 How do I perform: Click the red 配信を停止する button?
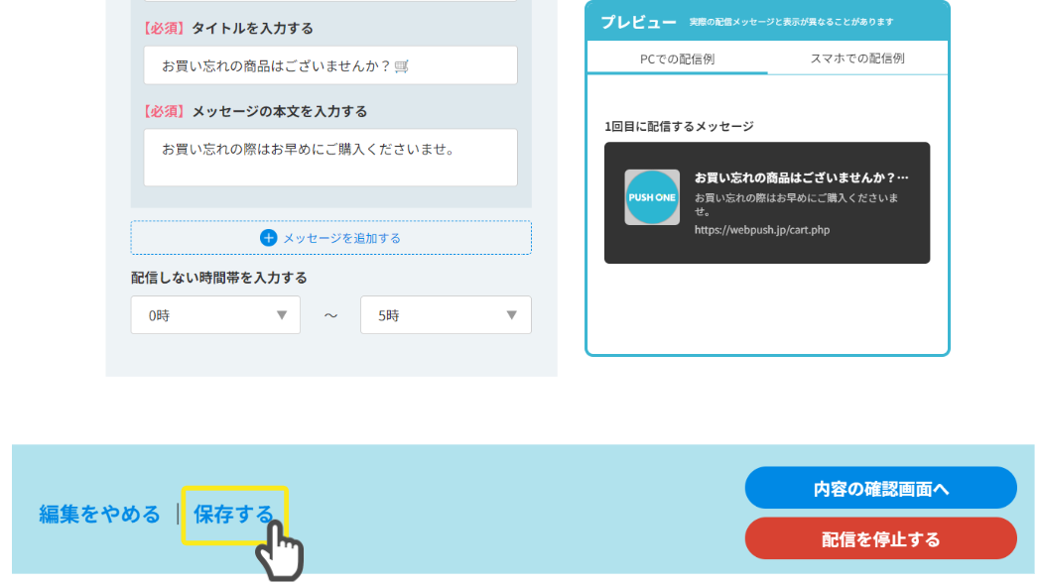point(881,538)
